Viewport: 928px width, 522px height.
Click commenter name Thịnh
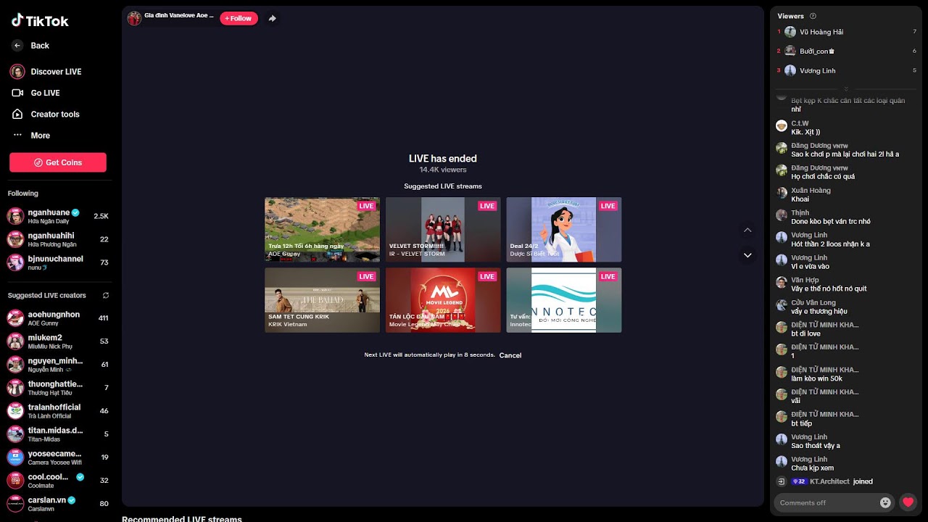800,213
